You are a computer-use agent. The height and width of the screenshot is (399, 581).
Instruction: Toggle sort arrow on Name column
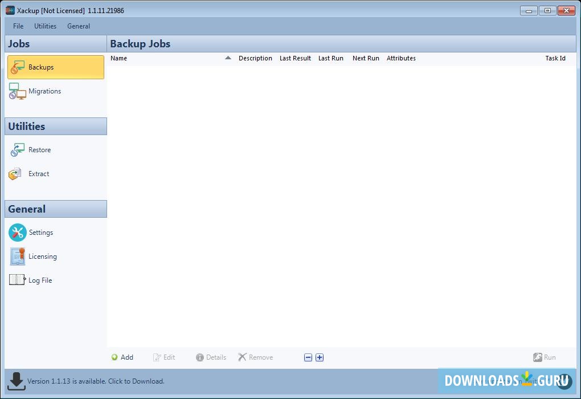[228, 58]
